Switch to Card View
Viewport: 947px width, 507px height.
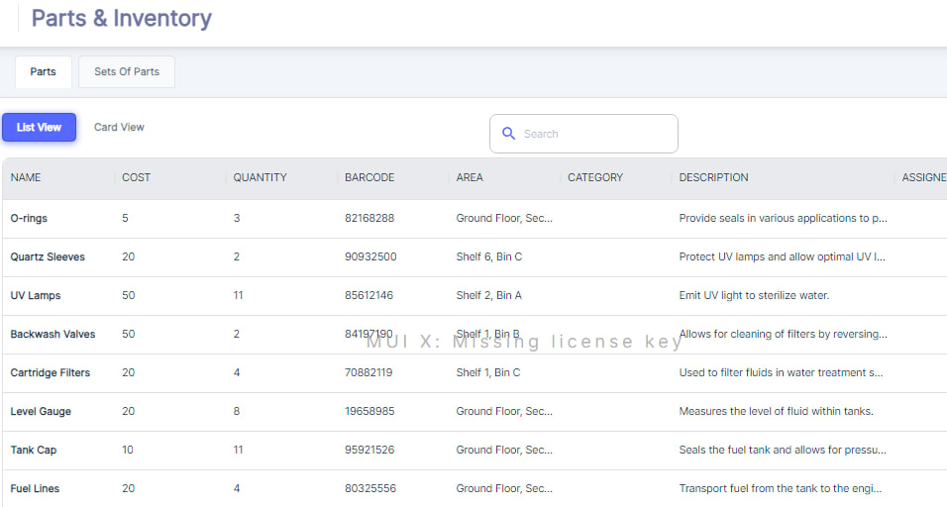coord(119,128)
